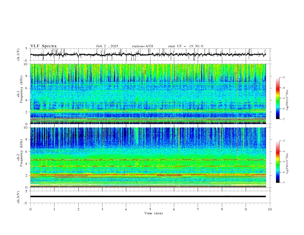Screen dimensions: 304x235
Task: Click the ch.2 "Frequency (kHz)" axis label
Action: tap(21, 152)
